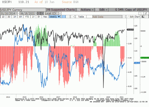Undo the last chart change

tap(141, 13)
